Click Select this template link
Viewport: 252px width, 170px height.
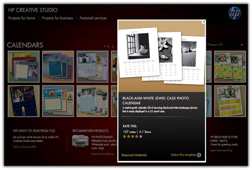[183, 155]
